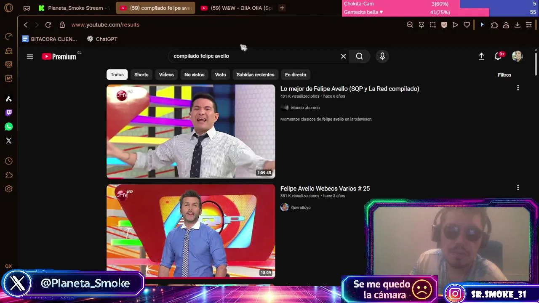
Task: Open the browser profile account icon
Action: [x=506, y=25]
